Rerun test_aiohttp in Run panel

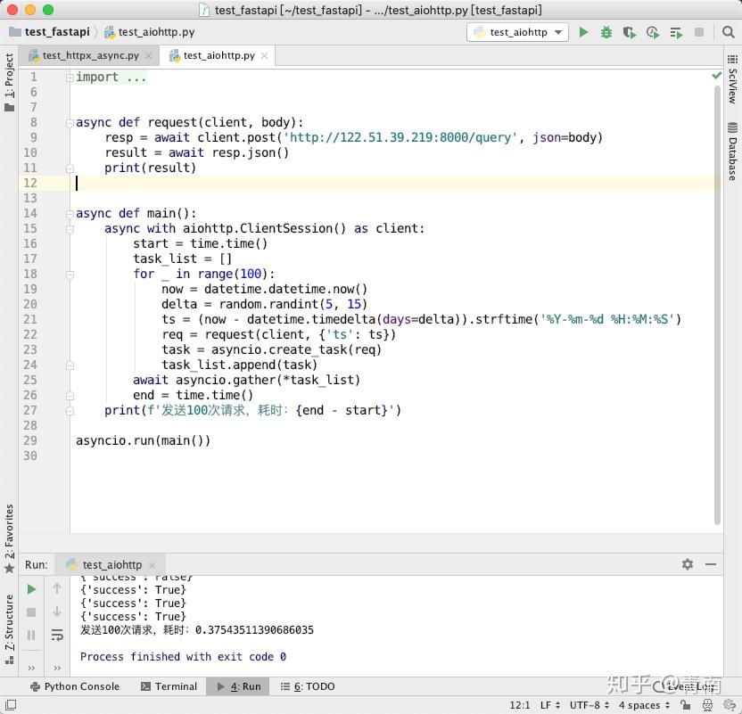click(32, 589)
